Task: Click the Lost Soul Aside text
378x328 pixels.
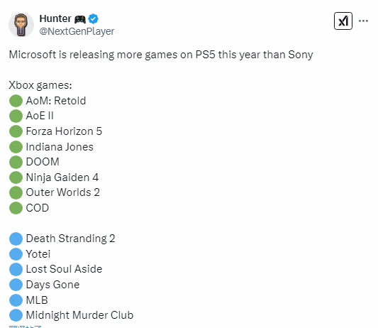Action: [x=64, y=269]
